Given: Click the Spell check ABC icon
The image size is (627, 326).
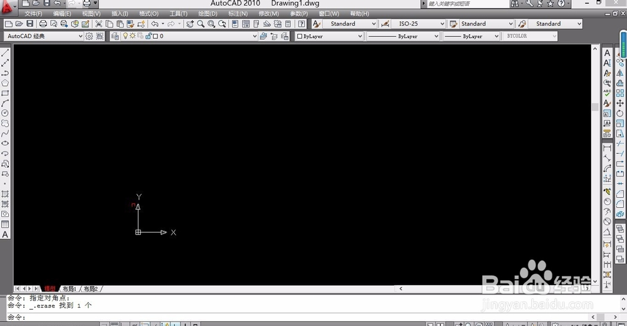Looking at the screenshot, I should [607, 93].
